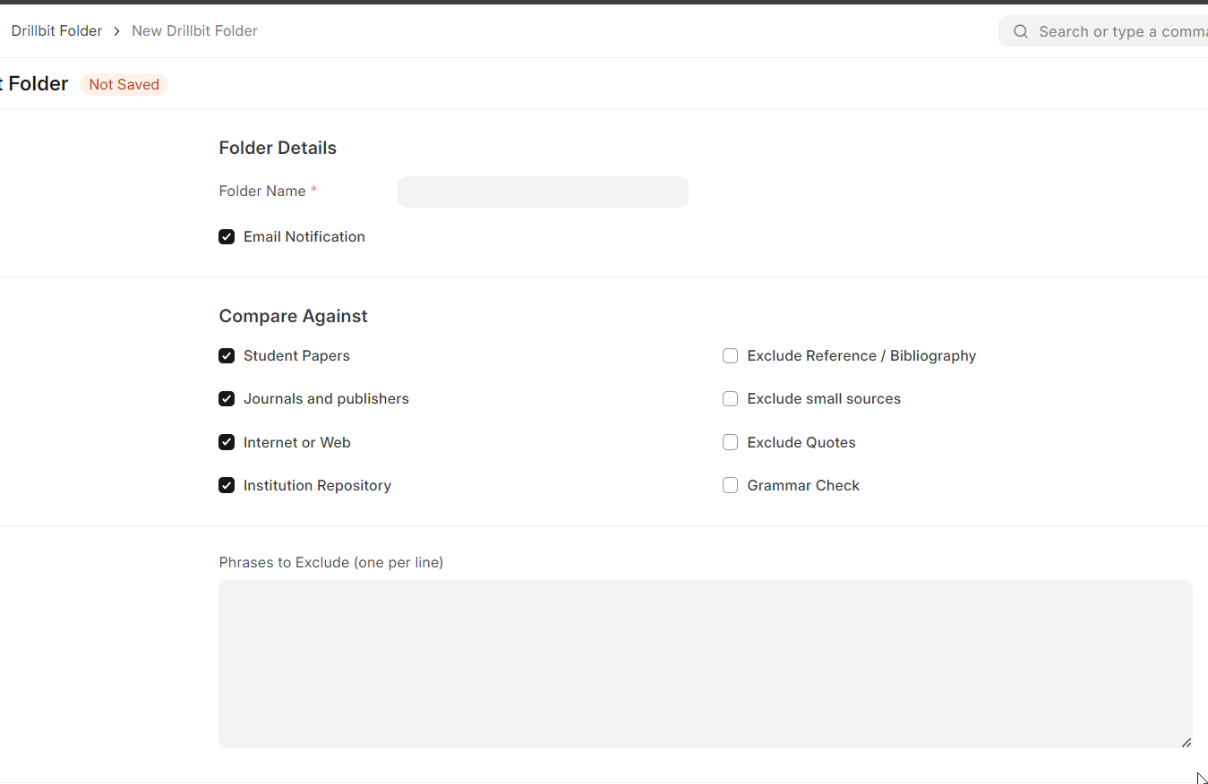Select the New Drillbit Folder breadcrumb
The image size is (1208, 784).
(x=194, y=31)
